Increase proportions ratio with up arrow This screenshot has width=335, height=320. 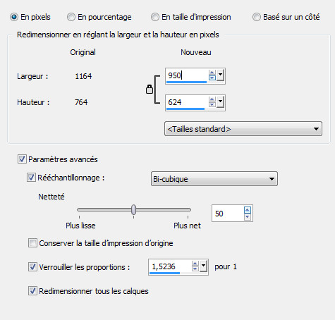coord(195,264)
